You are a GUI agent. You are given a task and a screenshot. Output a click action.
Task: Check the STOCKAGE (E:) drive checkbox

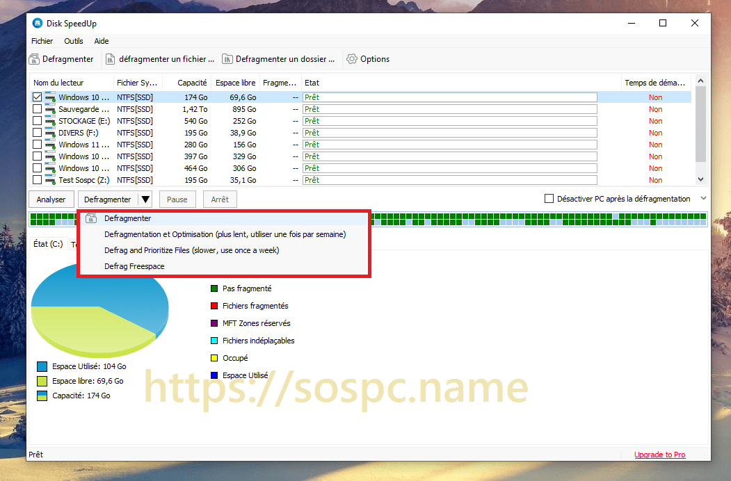(38, 120)
